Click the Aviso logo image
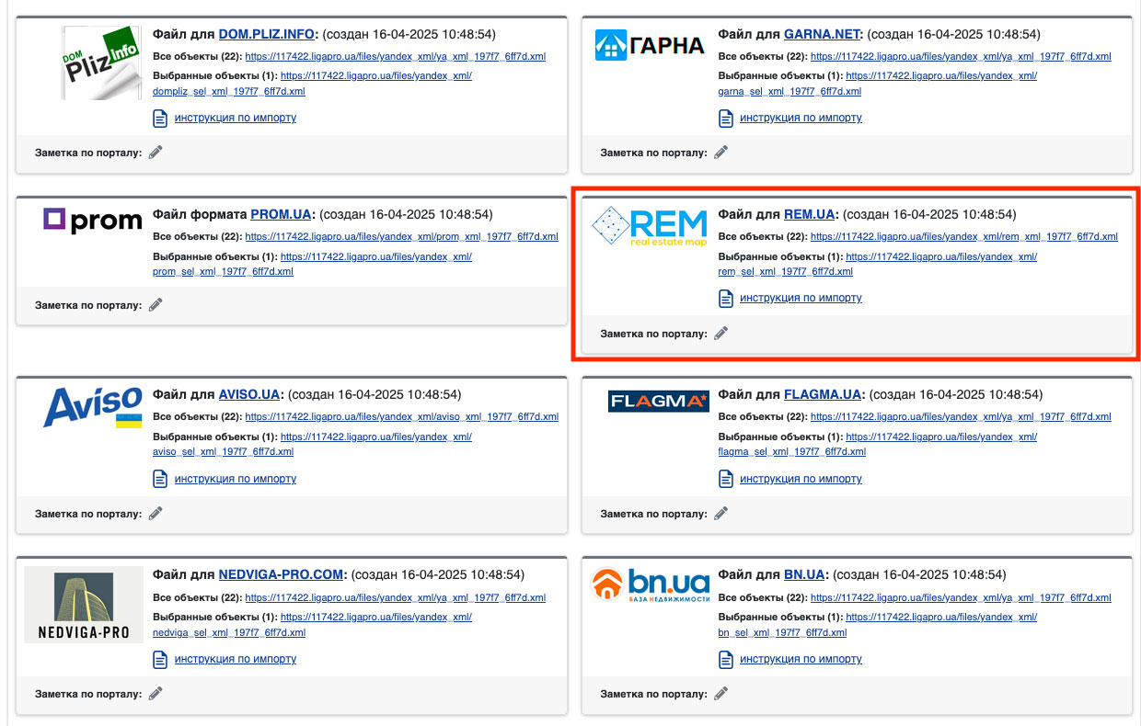Image resolution: width=1141 pixels, height=726 pixels. click(x=92, y=408)
